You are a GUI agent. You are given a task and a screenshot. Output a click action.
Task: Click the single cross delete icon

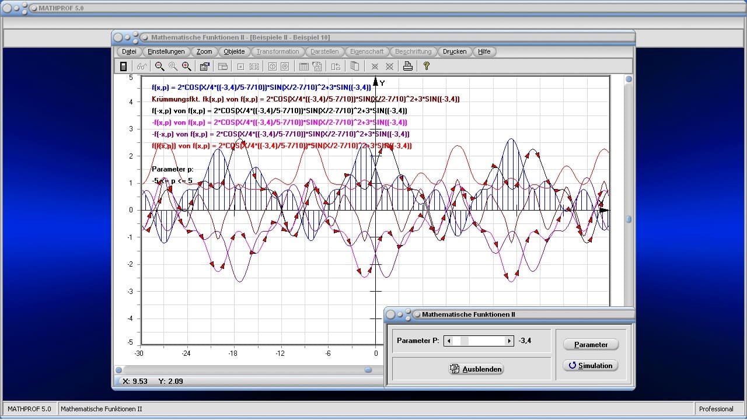point(375,66)
